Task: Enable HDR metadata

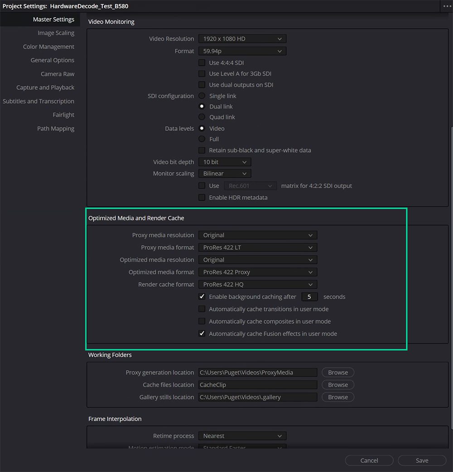Action: (x=202, y=197)
